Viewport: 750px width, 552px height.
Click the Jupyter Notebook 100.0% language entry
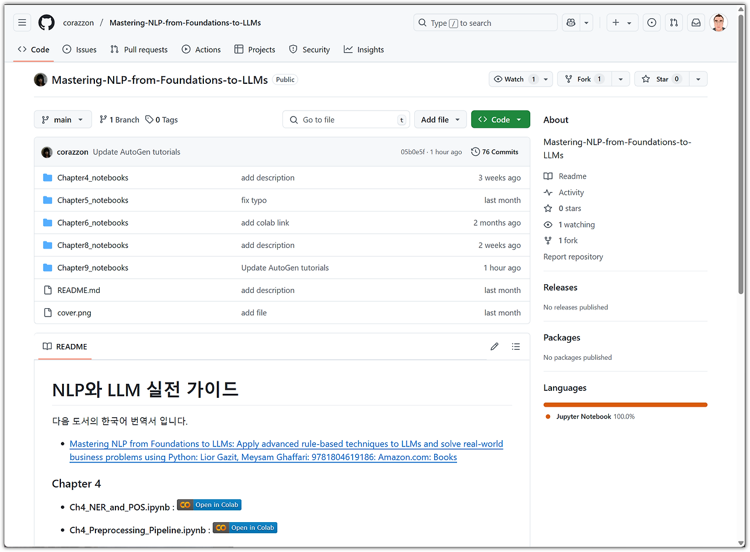(590, 417)
